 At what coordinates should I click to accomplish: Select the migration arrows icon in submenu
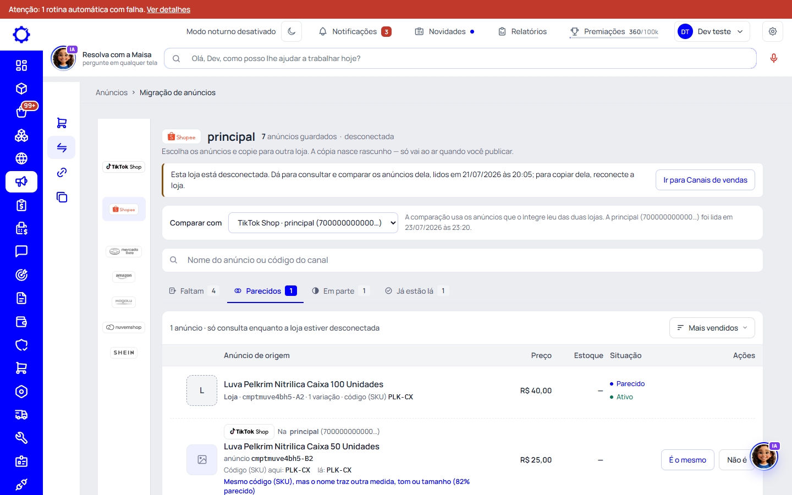62,147
